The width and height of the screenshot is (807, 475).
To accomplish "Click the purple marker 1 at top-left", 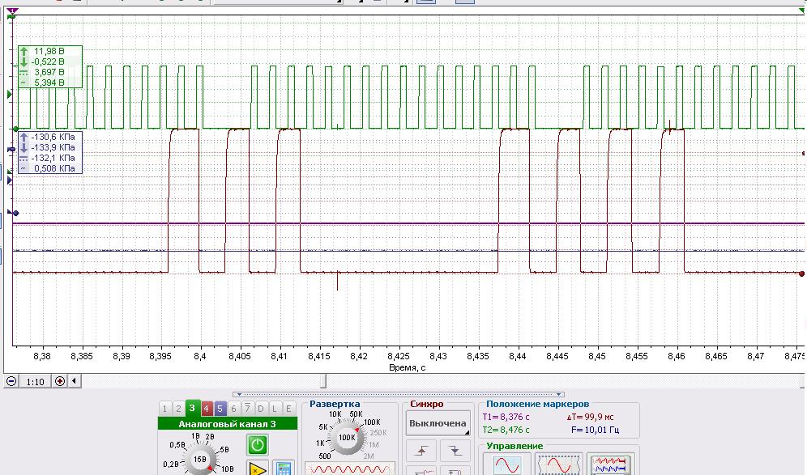I will 13,11.
